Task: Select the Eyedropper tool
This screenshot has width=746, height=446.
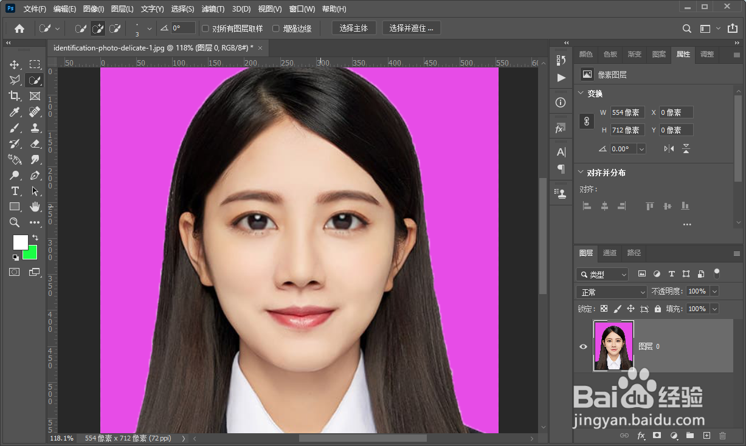Action: pyautogui.click(x=15, y=112)
